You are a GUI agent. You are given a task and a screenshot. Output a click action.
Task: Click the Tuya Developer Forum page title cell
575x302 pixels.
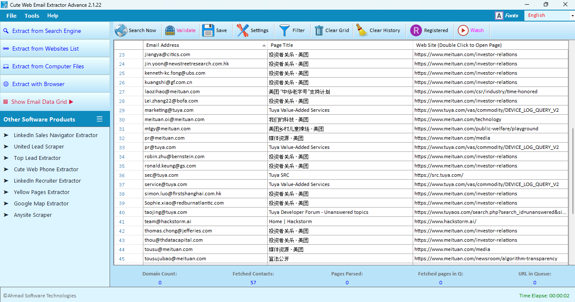click(340, 212)
